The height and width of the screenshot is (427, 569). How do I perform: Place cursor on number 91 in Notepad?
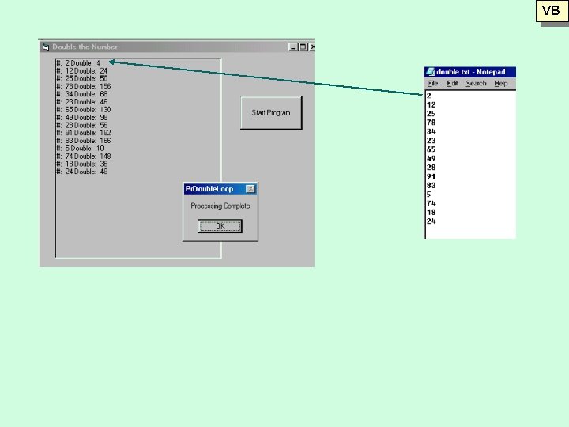tap(431, 176)
